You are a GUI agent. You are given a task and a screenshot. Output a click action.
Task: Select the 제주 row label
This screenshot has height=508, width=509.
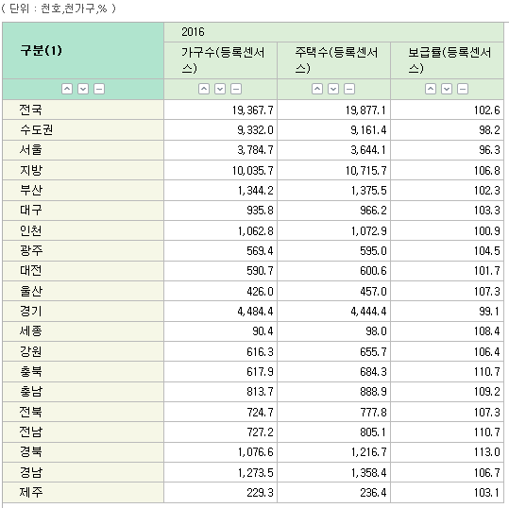coord(31,492)
